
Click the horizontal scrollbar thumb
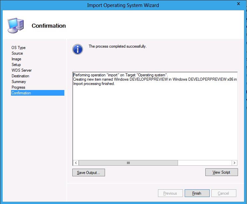(x=128, y=163)
